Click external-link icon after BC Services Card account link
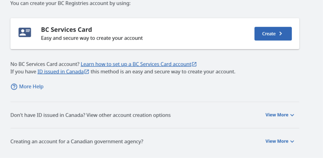This screenshot has height=158, width=323. point(194,64)
